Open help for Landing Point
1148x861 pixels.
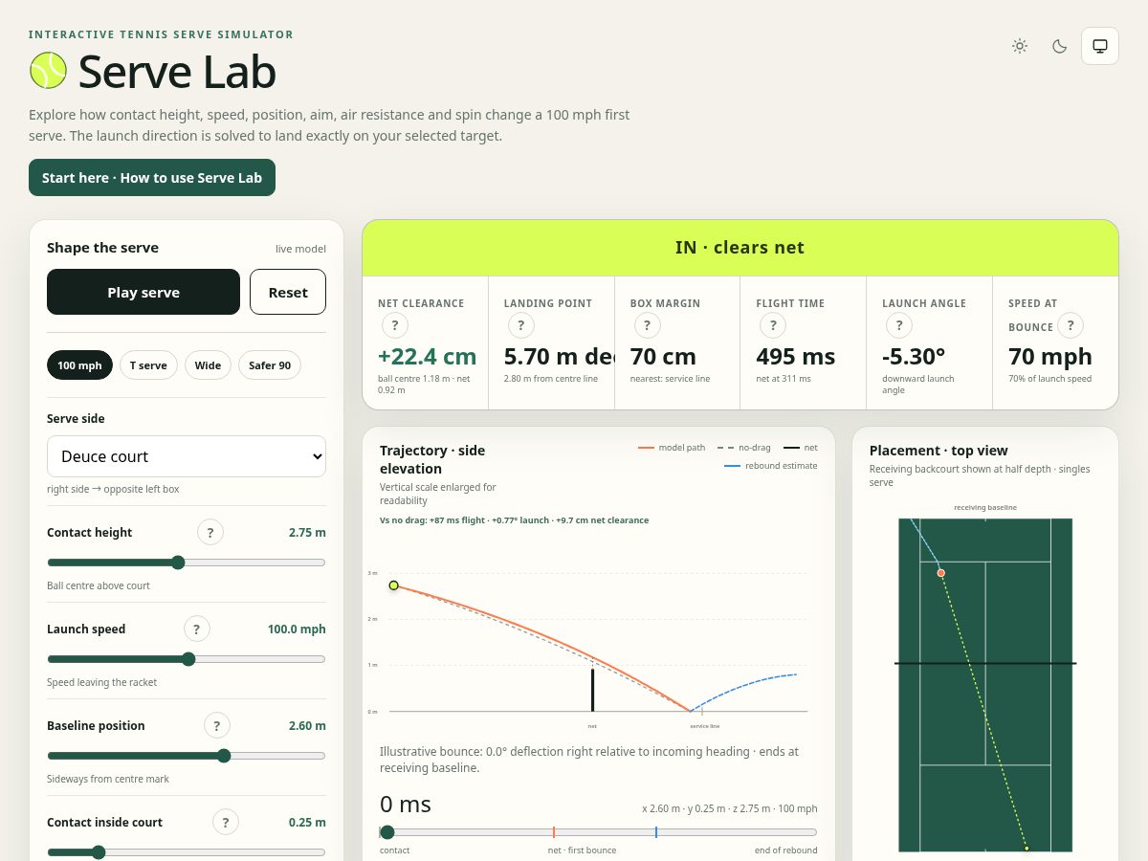tap(521, 326)
